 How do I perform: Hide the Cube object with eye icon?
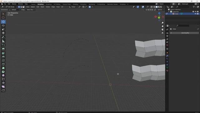coord(195,14)
